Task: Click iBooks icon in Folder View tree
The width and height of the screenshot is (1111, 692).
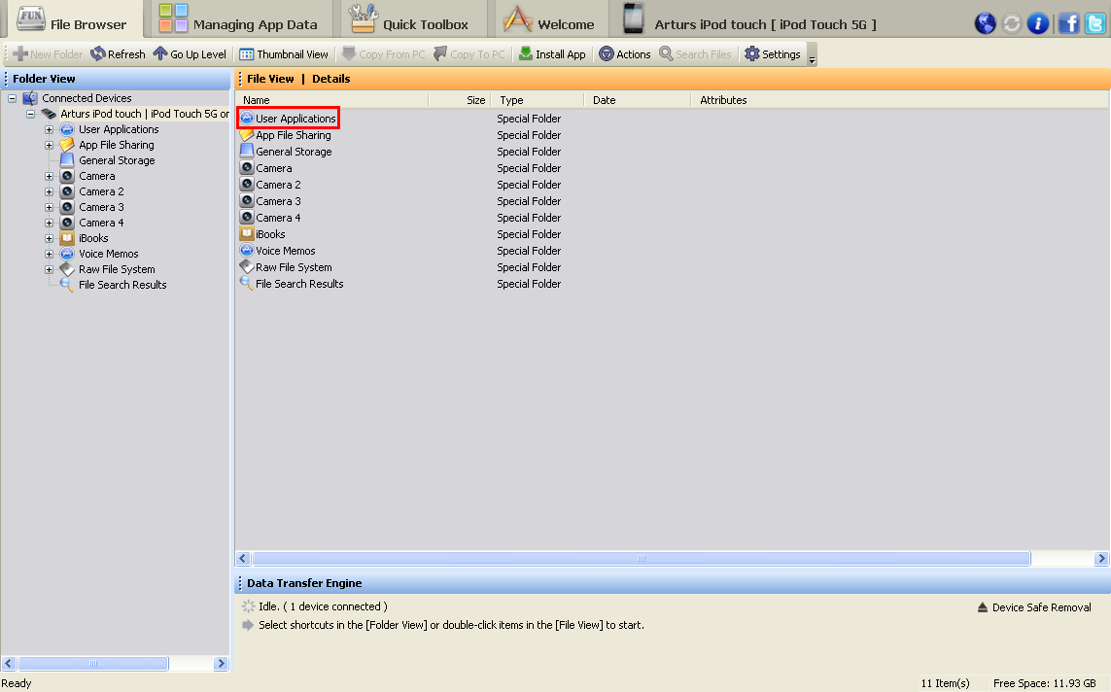Action: (67, 238)
